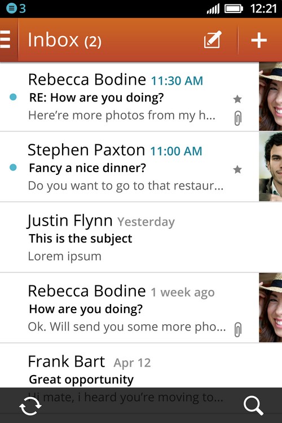Tap the unread dot beside Stephen Paxton's email
Image resolution: width=282 pixels, height=423 pixels.
click(13, 168)
